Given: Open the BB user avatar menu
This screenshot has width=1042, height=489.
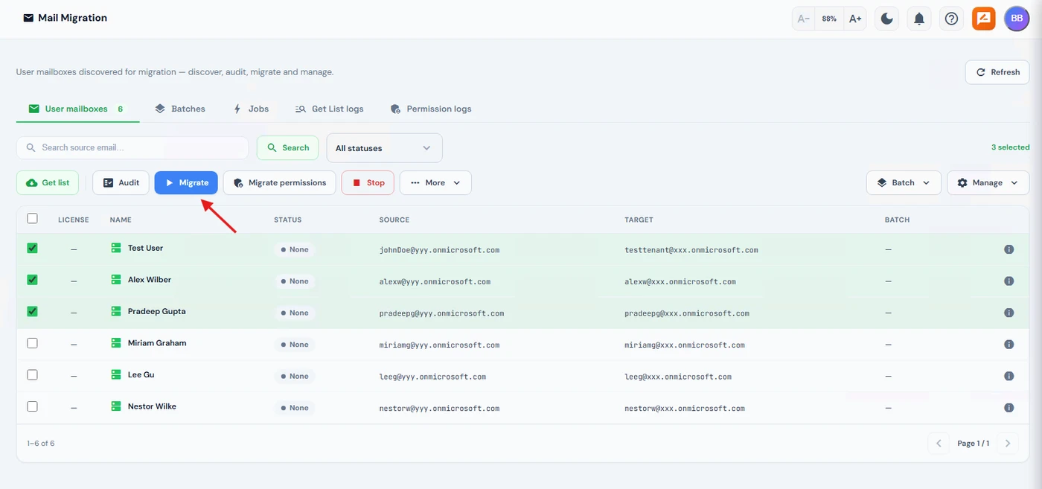Looking at the screenshot, I should [x=1017, y=19].
